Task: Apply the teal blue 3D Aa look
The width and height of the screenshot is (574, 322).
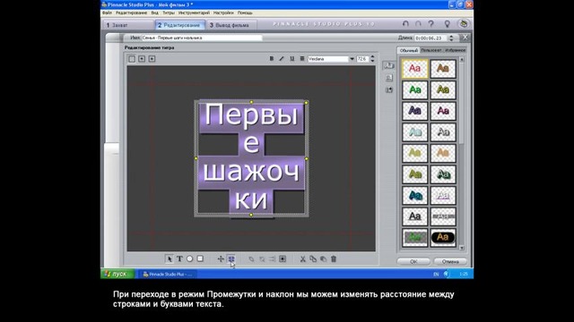Action: 414,195
